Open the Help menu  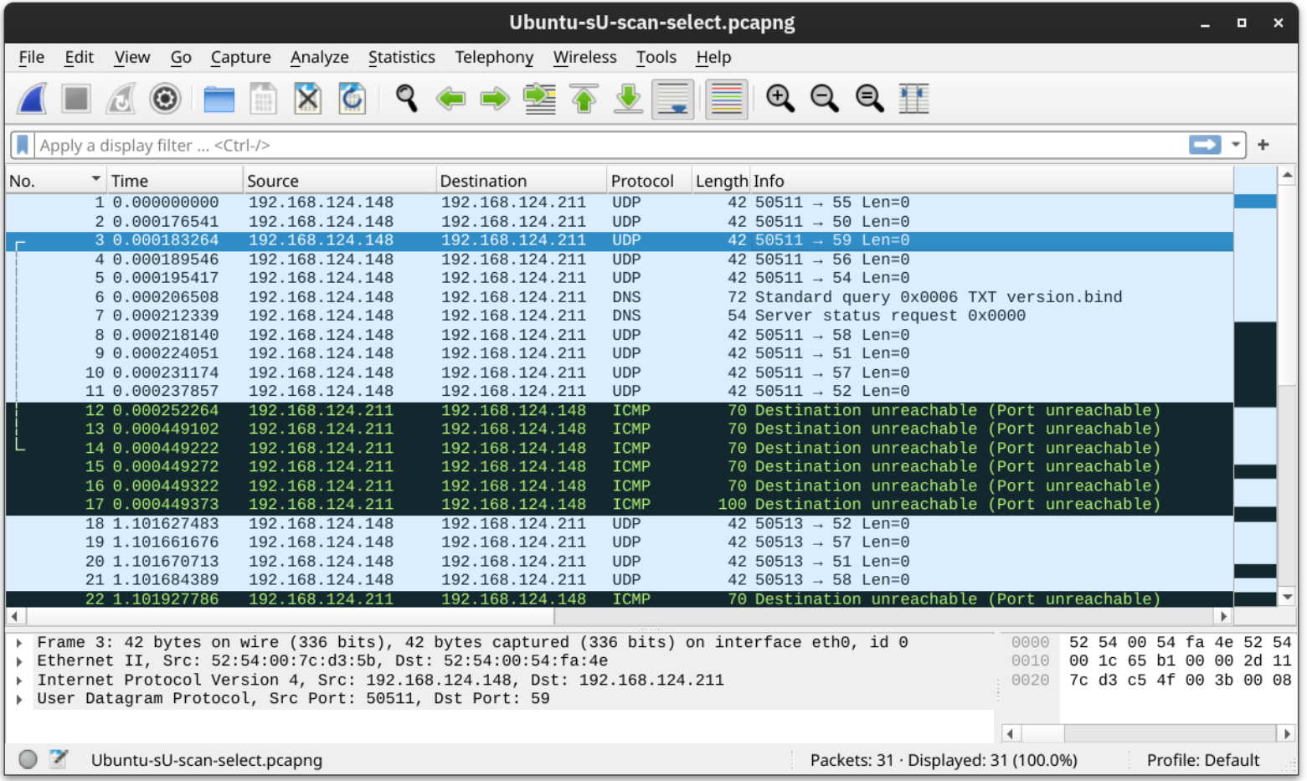(713, 57)
